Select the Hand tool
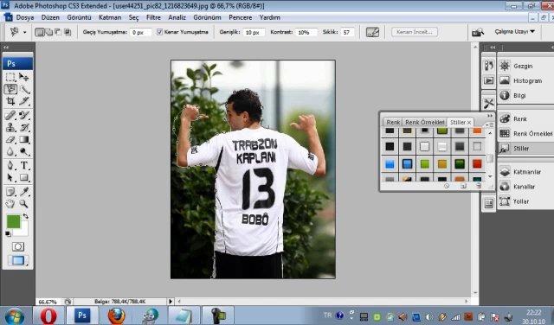This screenshot has width=554, height=325. tap(10, 204)
